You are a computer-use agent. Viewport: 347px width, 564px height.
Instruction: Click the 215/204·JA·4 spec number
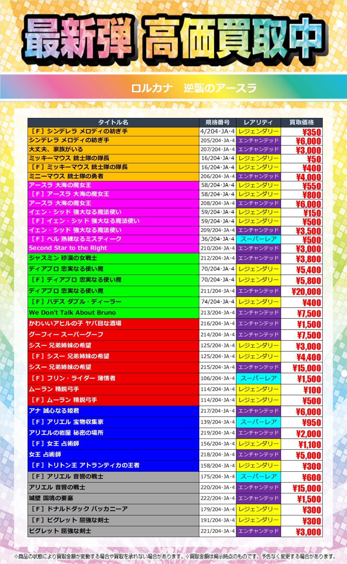click(x=218, y=367)
